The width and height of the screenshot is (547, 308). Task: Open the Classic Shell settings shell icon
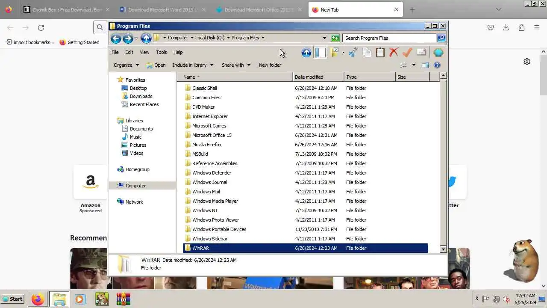coord(438,52)
